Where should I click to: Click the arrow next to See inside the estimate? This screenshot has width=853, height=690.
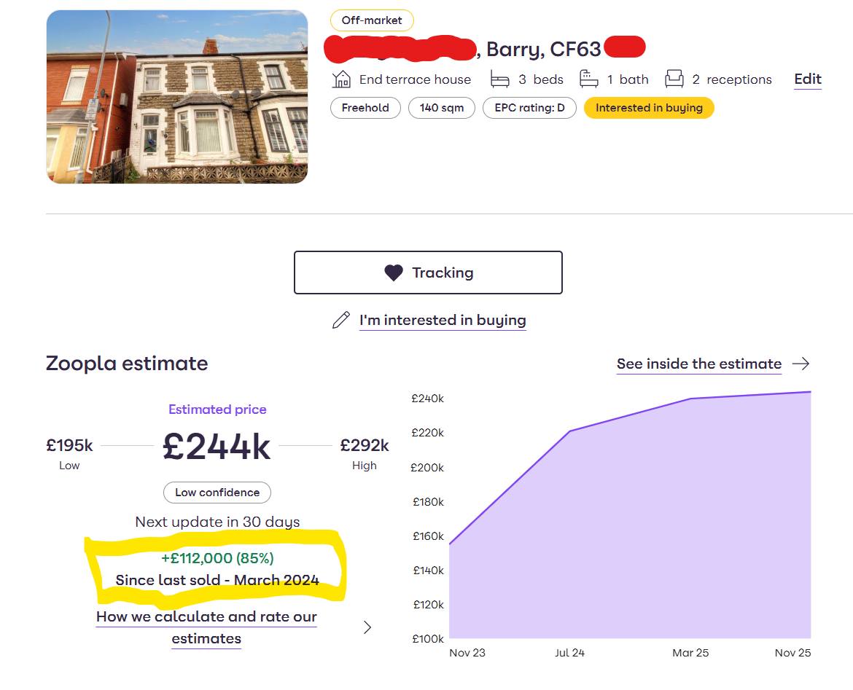tap(801, 364)
